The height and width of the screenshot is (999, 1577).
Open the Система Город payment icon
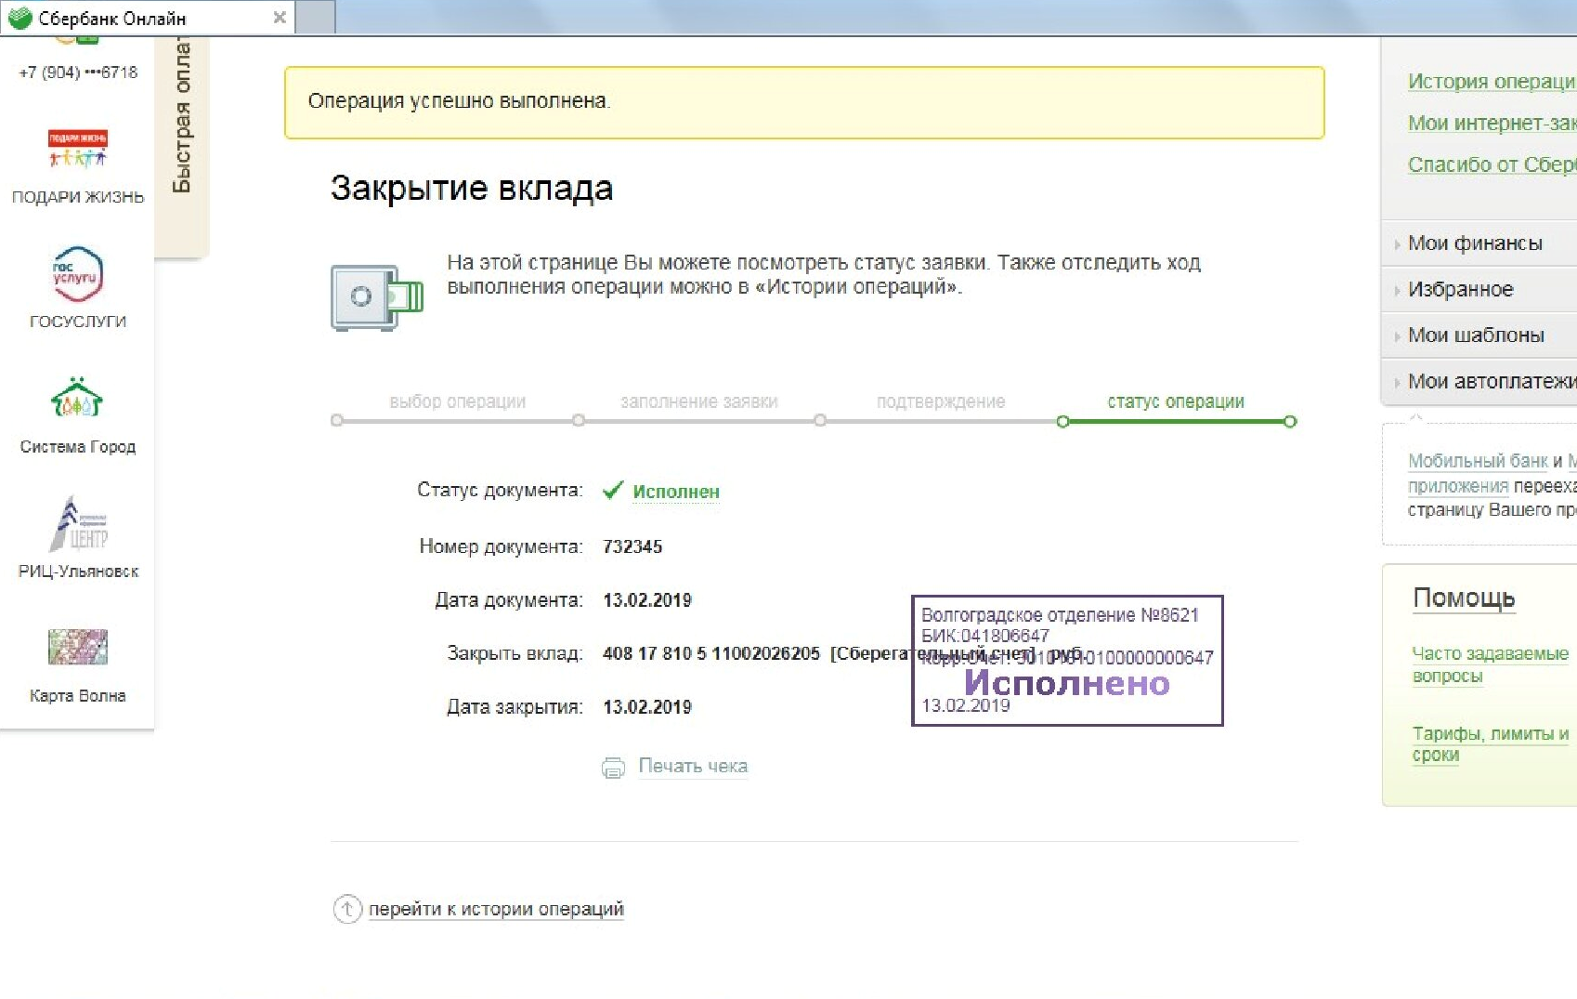77,398
